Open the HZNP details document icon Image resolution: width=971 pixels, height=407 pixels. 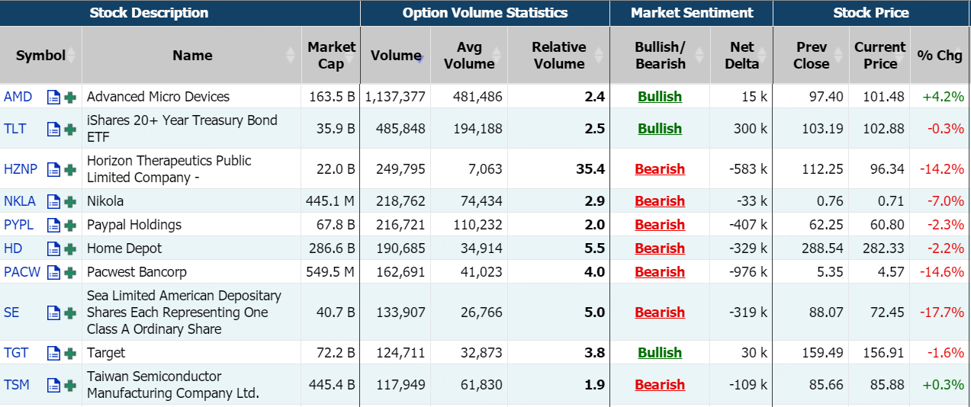pos(53,169)
